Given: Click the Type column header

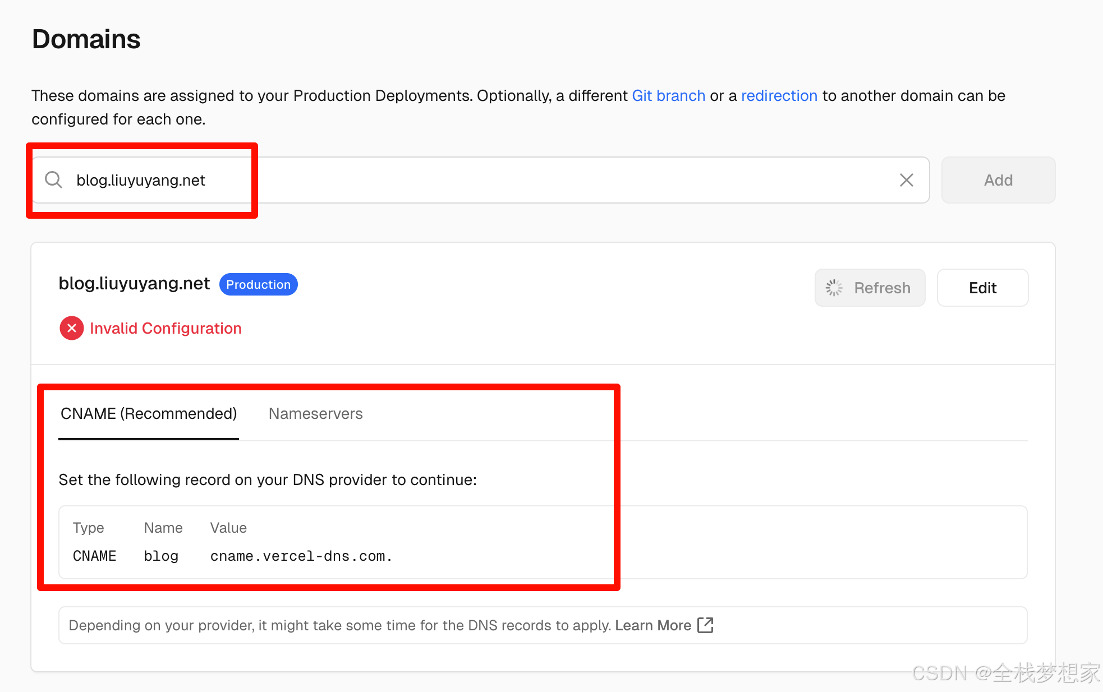Looking at the screenshot, I should coord(88,528).
